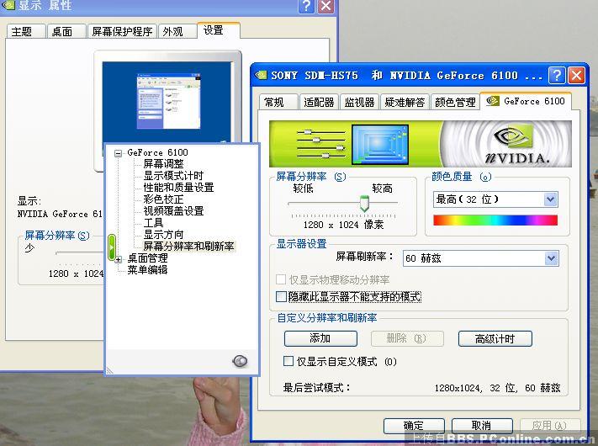This screenshot has height=446, width=598.
Task: Toggle the greyed physical panning resolutions checkbox
Action: click(x=281, y=279)
